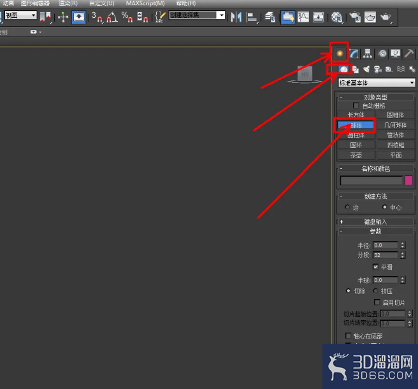Click the 茶壶 object button

pos(356,155)
